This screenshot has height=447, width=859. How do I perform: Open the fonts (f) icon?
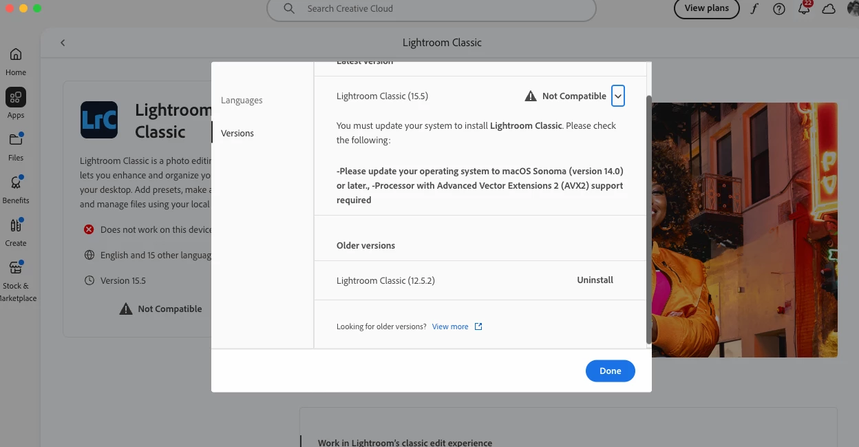tap(754, 9)
